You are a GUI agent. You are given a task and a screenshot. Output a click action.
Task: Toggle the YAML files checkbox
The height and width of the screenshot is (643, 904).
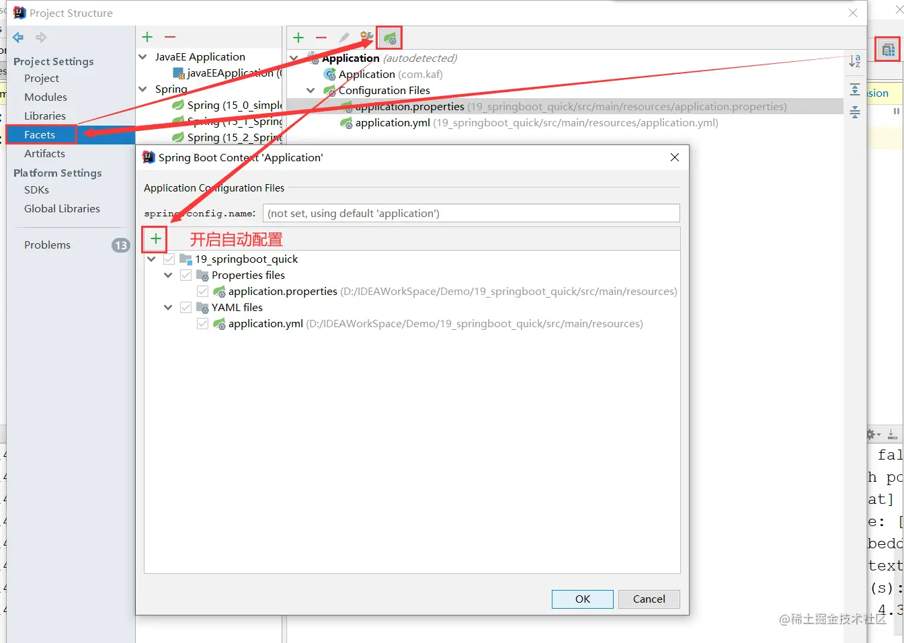click(186, 308)
